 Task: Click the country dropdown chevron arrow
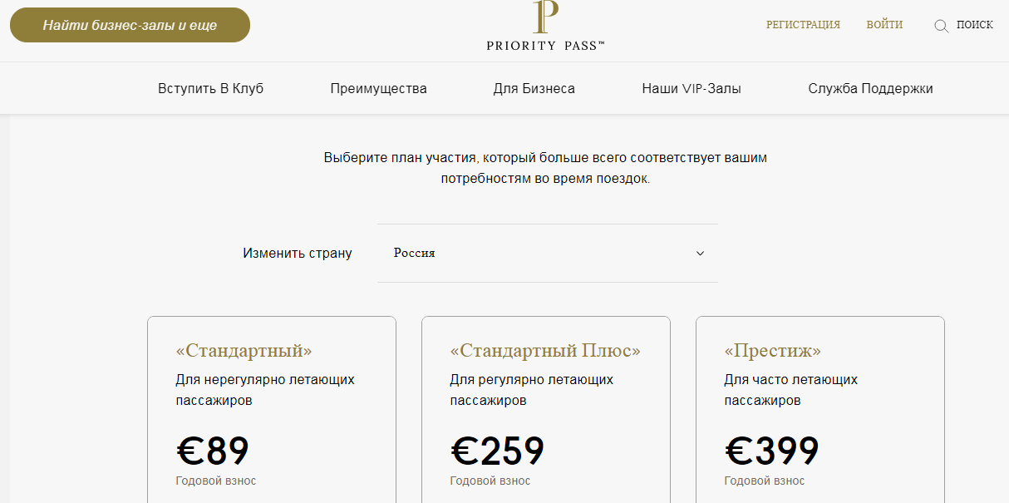click(700, 254)
